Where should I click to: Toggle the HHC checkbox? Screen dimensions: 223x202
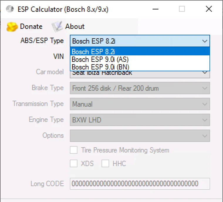click(105, 163)
